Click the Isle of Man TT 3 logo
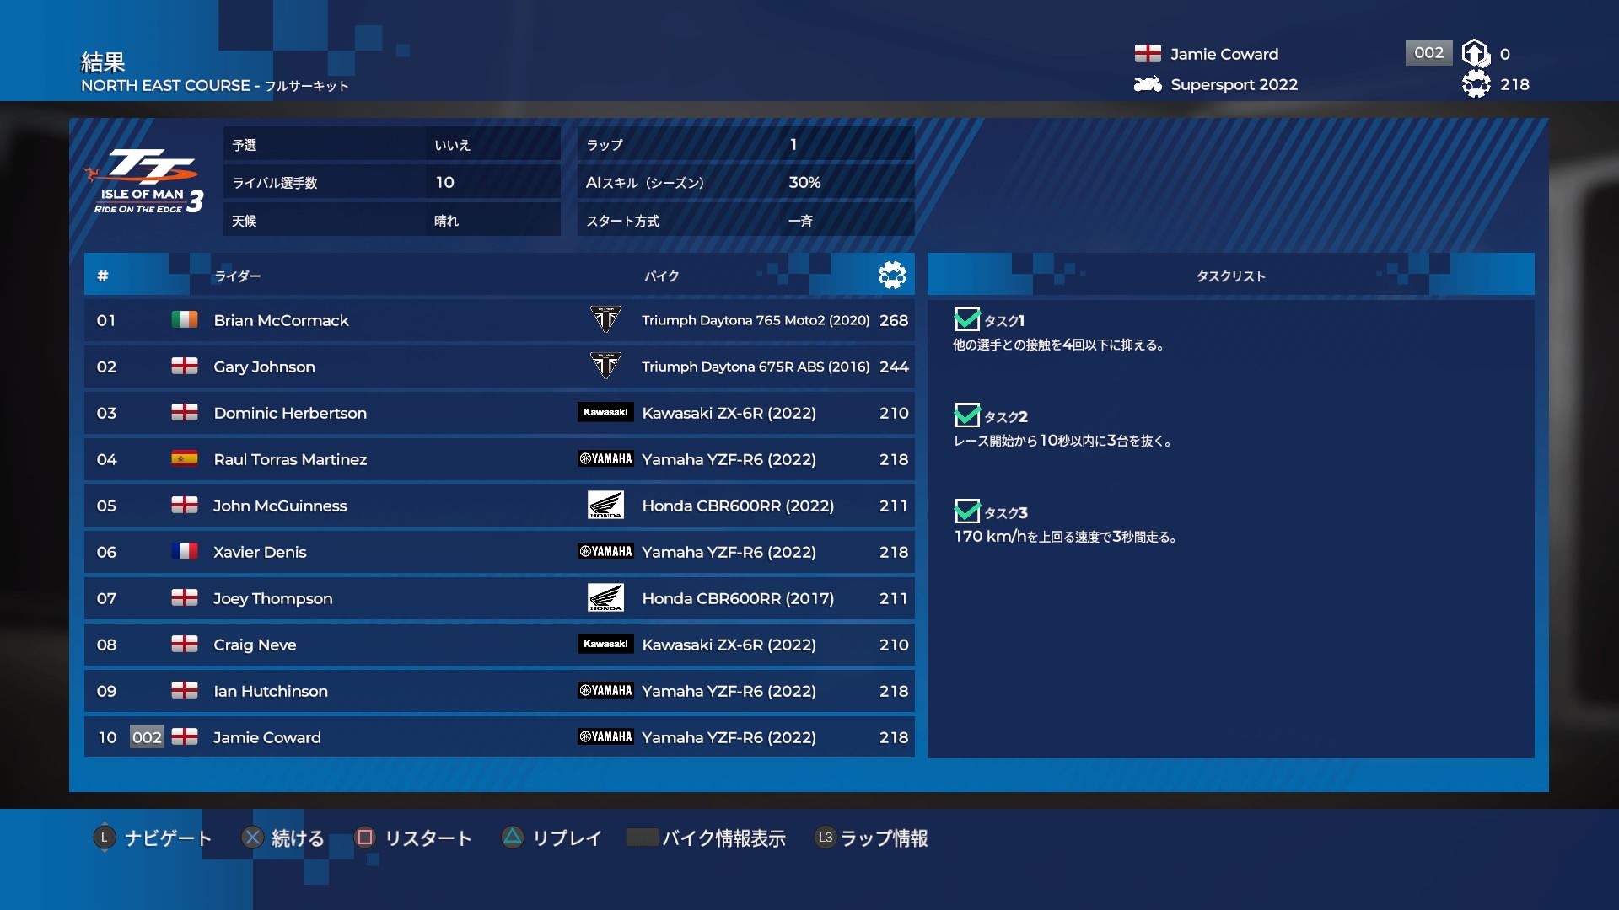The height and width of the screenshot is (910, 1619). tap(146, 181)
